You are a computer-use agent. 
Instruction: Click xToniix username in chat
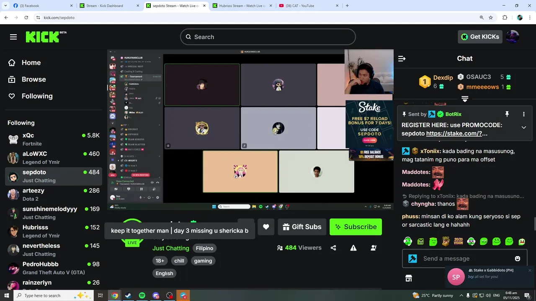[x=430, y=151]
